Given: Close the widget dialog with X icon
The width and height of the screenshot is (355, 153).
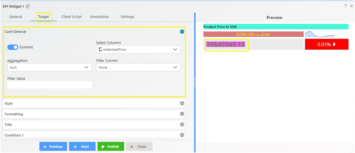Looking at the screenshot, I should pyautogui.click(x=351, y=6).
